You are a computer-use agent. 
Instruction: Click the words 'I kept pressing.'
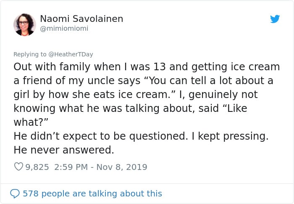pos(230,136)
